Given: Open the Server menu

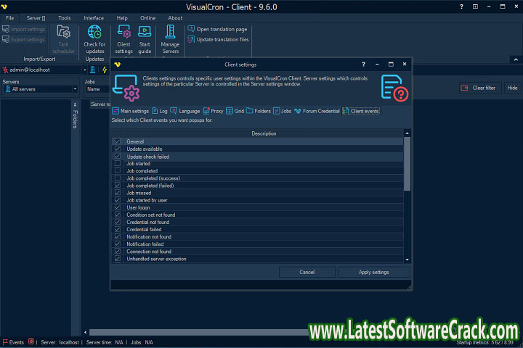Looking at the screenshot, I should click(x=36, y=18).
